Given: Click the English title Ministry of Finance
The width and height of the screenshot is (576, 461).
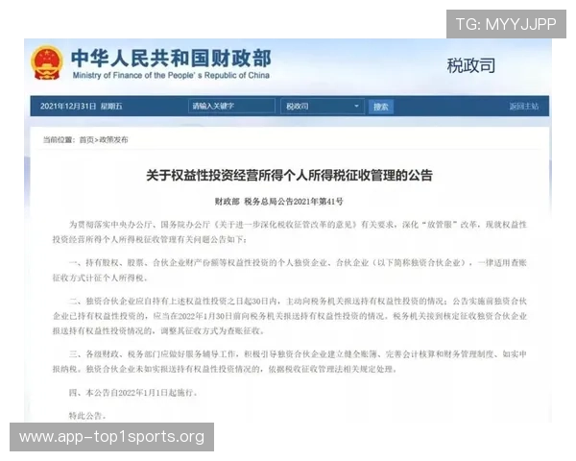Looking at the screenshot, I should [171, 75].
